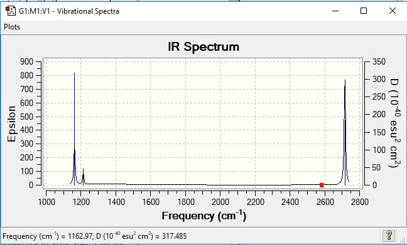Click the 900 tick label on Epsilon axis
Image resolution: width=407 pixels, height=245 pixels.
point(26,61)
